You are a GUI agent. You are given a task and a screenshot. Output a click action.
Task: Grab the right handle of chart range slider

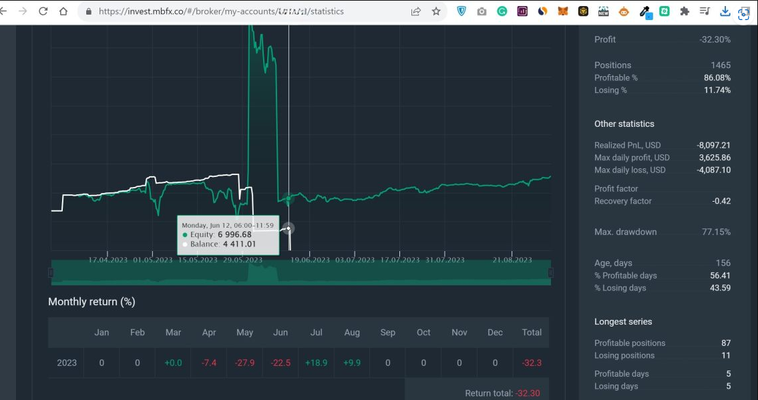pyautogui.click(x=551, y=272)
